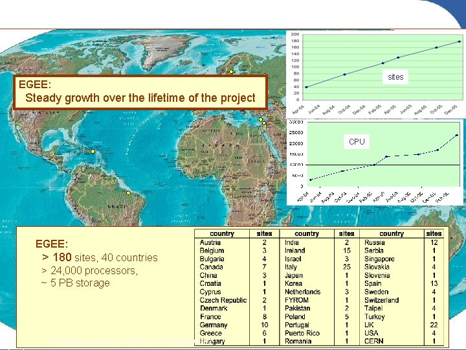The width and height of the screenshot is (466, 350).
Task: Select the 'Israel' table cell
Action: pos(293,259)
